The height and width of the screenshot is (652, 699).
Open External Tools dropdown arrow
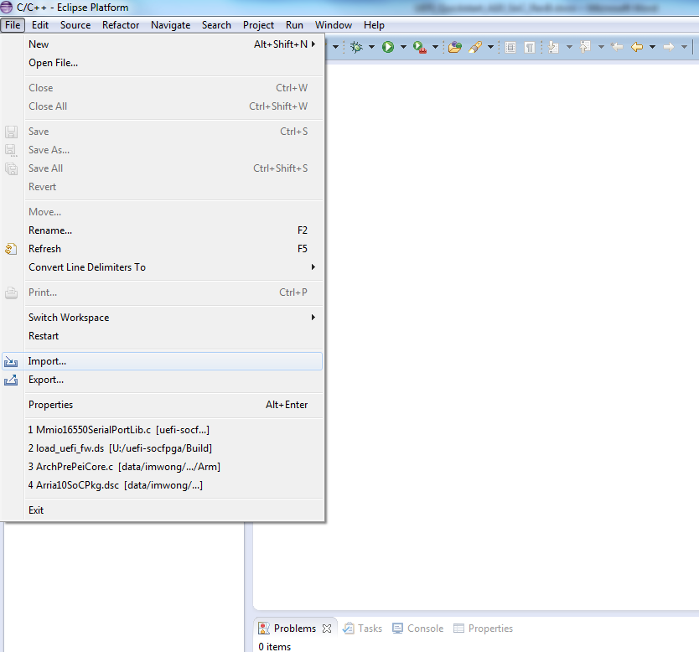435,47
